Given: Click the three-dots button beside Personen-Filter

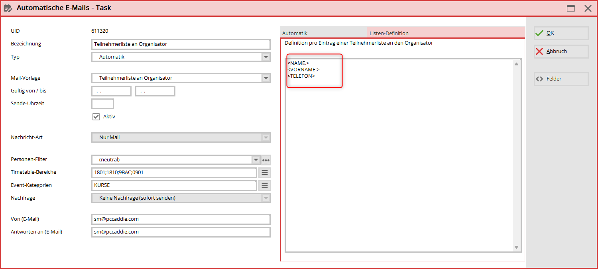Looking at the screenshot, I should pos(266,160).
